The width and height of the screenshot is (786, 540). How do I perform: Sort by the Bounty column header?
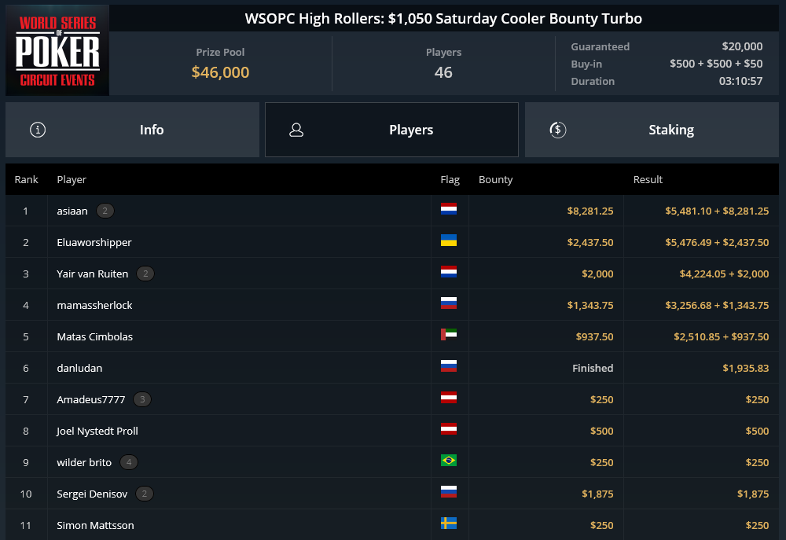pos(495,179)
